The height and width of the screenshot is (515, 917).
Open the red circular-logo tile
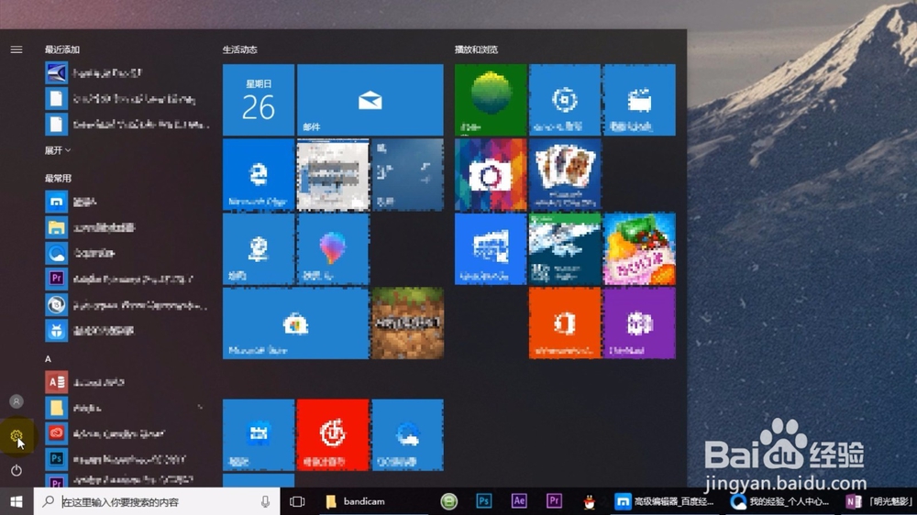pos(333,435)
